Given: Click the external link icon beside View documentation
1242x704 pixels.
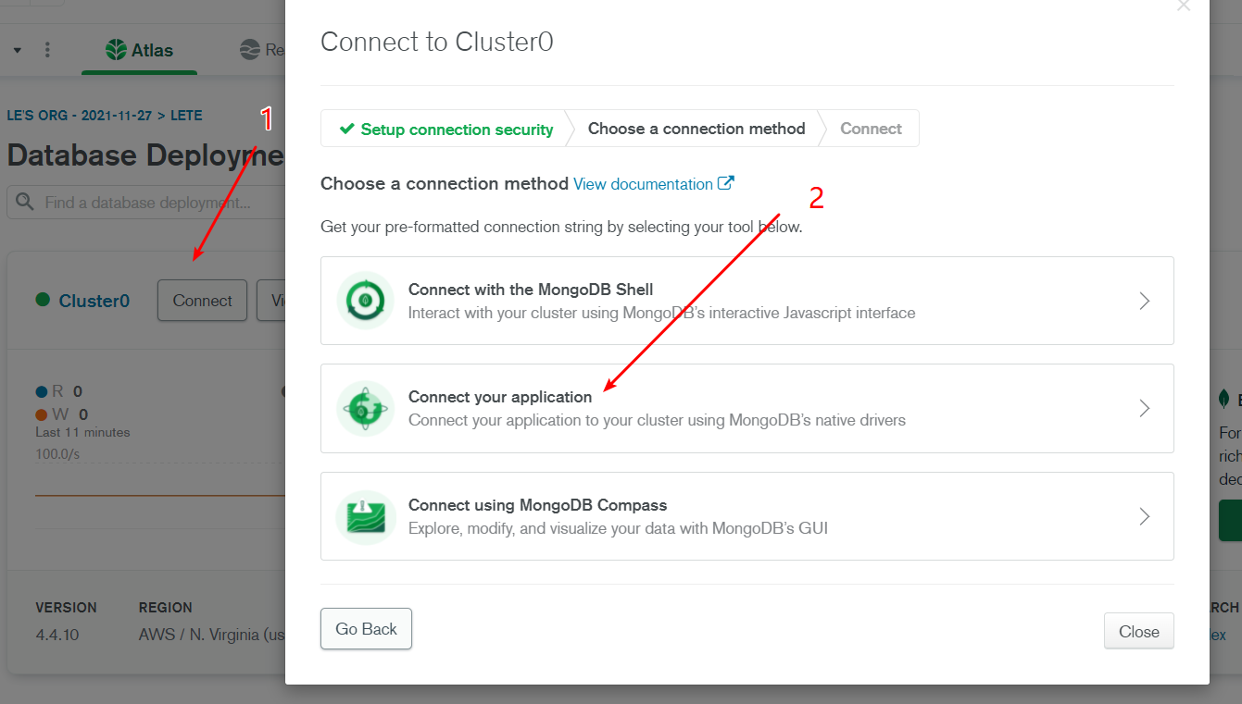Looking at the screenshot, I should 726,183.
